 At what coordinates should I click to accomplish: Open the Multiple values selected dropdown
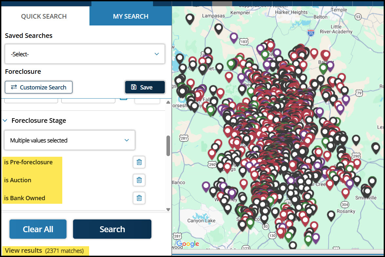69,140
